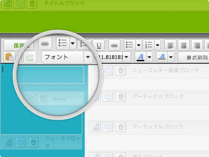Select the ニュースレター画像ブロック label

[x=166, y=70]
